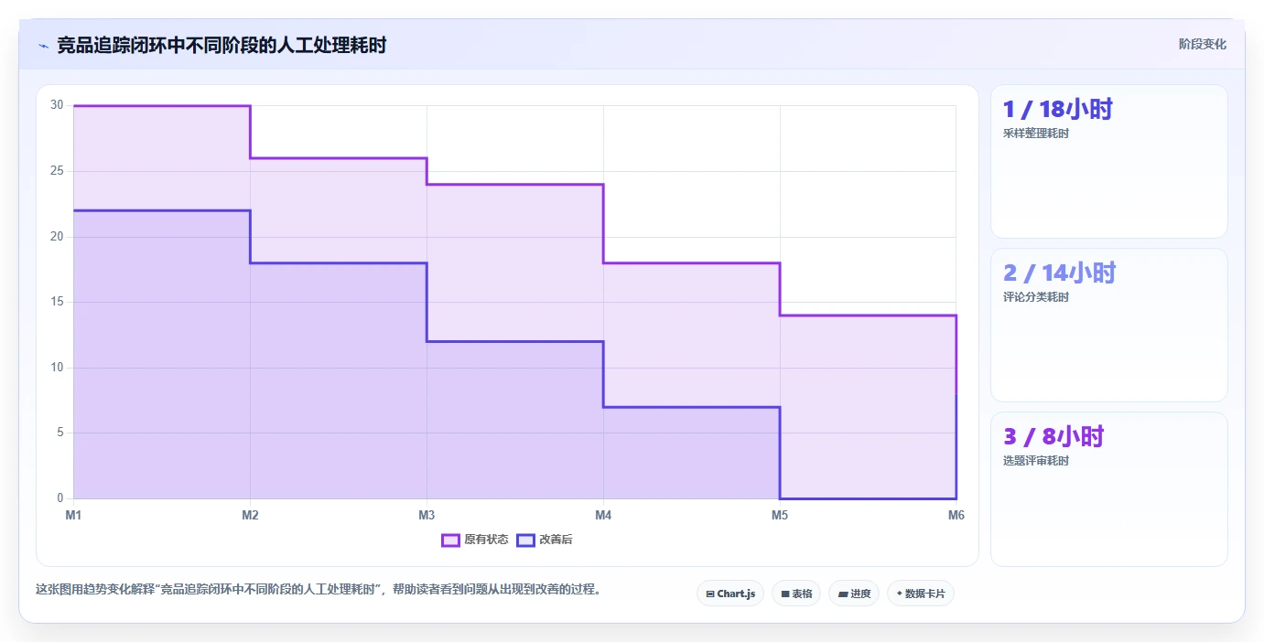Toggle the 原有状态 legend entry

pyautogui.click(x=475, y=540)
